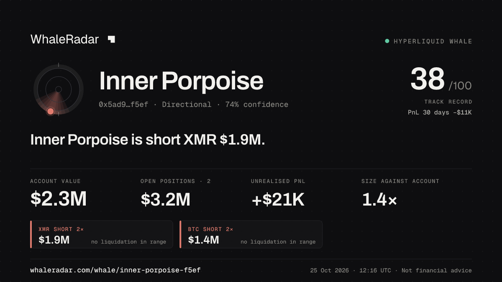Click the XMR card no liquidation text
The width and height of the screenshot is (502, 282).
click(128, 242)
